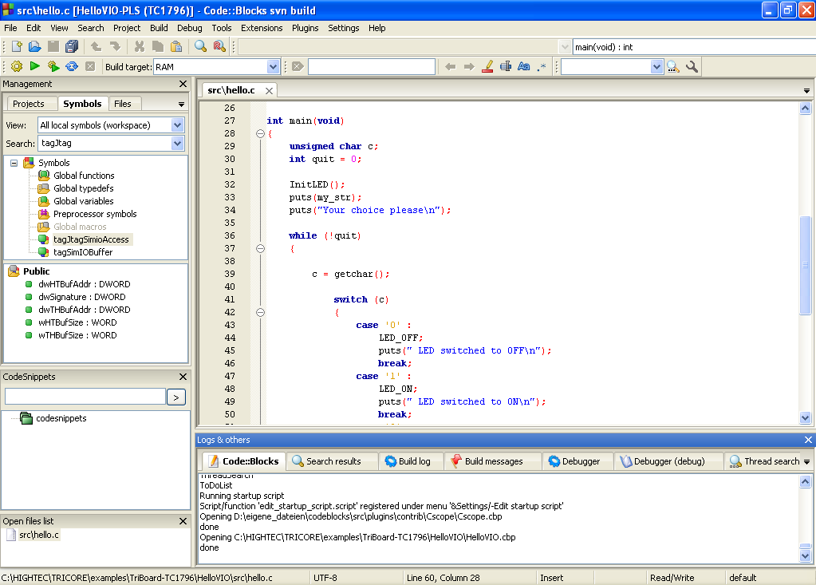816x585 pixels.
Task: Open the Build menu
Action: point(158,27)
